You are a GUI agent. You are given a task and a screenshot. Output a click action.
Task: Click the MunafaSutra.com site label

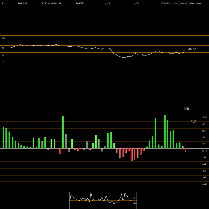pyautogui.click(x=190, y=3)
